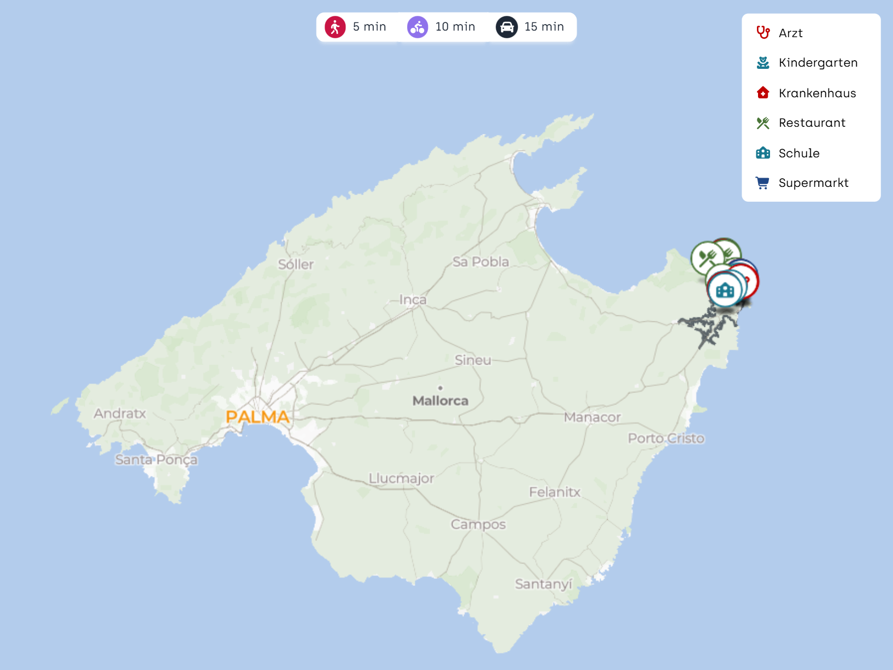The image size is (893, 670).
Task: Click the Mallorca island center label
Action: [440, 401]
